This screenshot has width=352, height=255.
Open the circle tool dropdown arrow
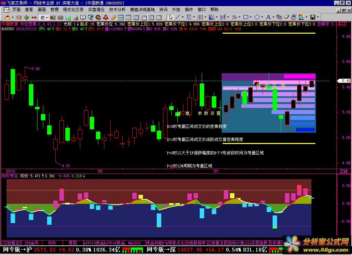(x=262, y=17)
